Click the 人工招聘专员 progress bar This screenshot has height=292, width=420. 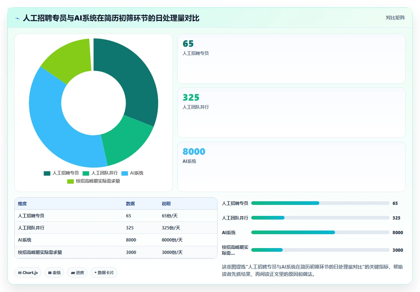[320, 203]
